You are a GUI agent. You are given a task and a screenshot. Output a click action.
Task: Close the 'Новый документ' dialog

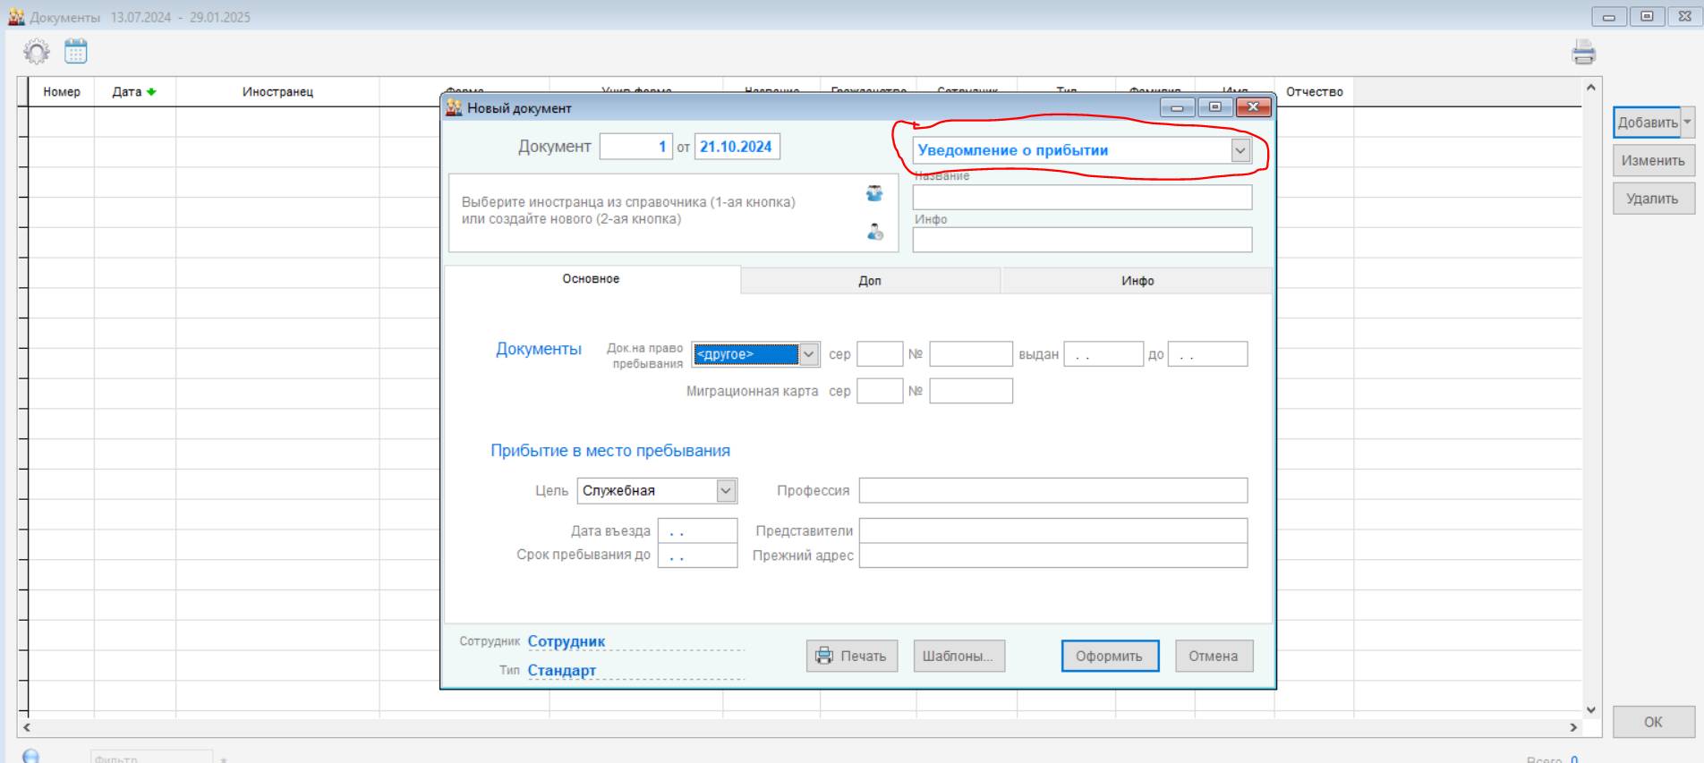(1253, 107)
